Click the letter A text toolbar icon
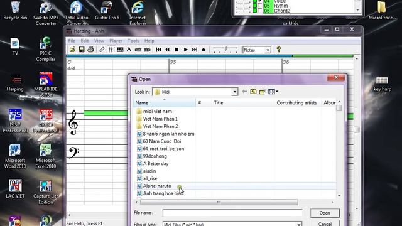Viewport: 402px width, 226px height. click(x=129, y=50)
